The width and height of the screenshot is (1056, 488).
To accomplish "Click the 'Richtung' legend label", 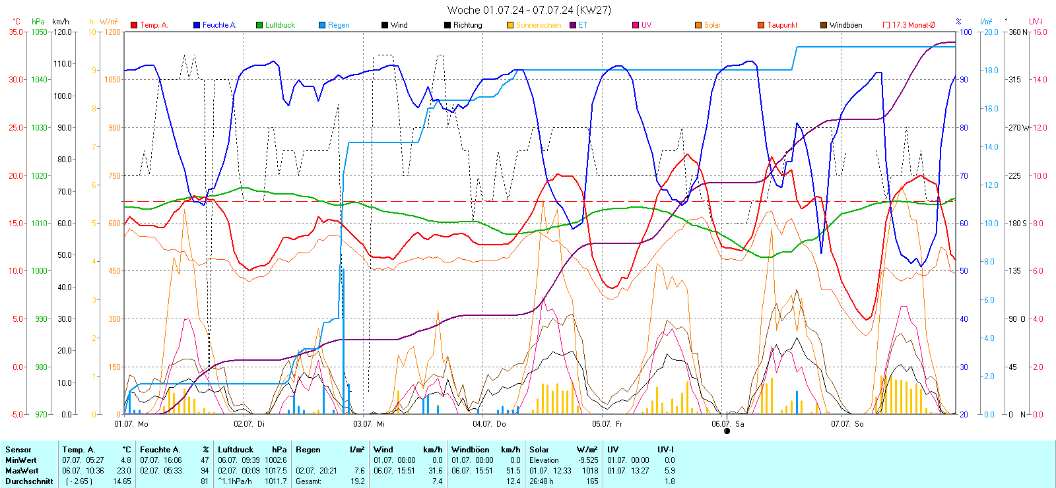I will coord(468,25).
